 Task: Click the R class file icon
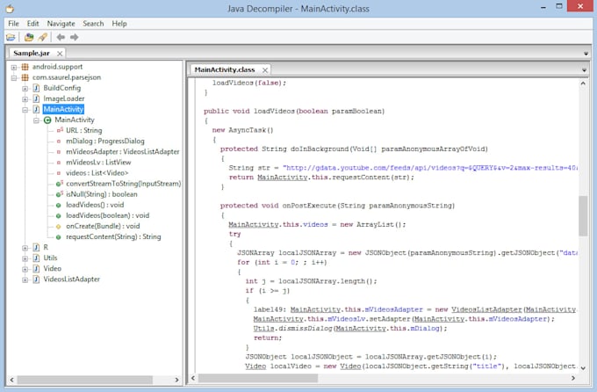(x=36, y=248)
